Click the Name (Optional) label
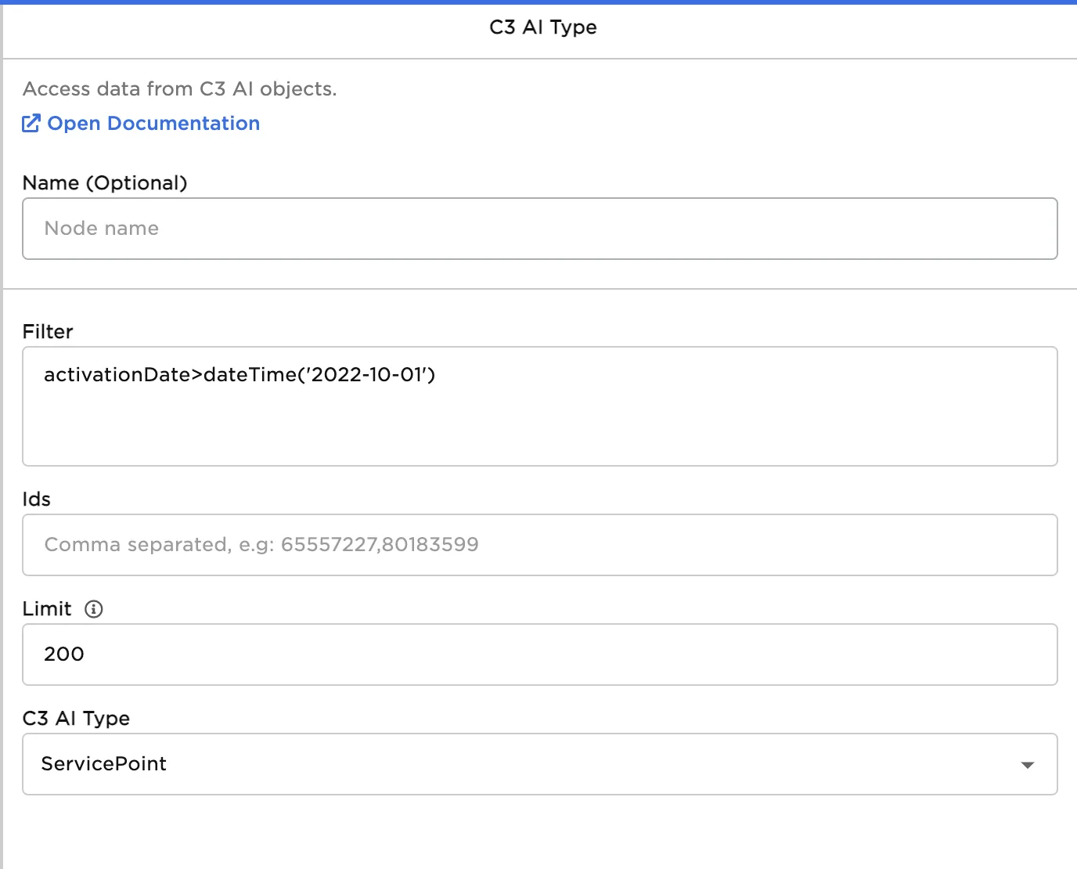 105,183
